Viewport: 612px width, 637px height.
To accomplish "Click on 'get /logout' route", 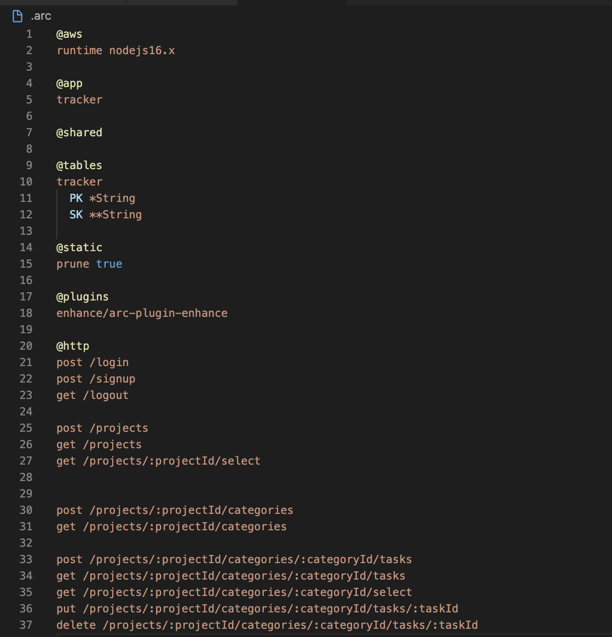I will click(93, 395).
